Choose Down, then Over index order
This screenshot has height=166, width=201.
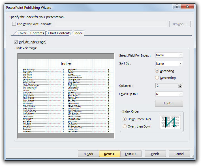125,119
